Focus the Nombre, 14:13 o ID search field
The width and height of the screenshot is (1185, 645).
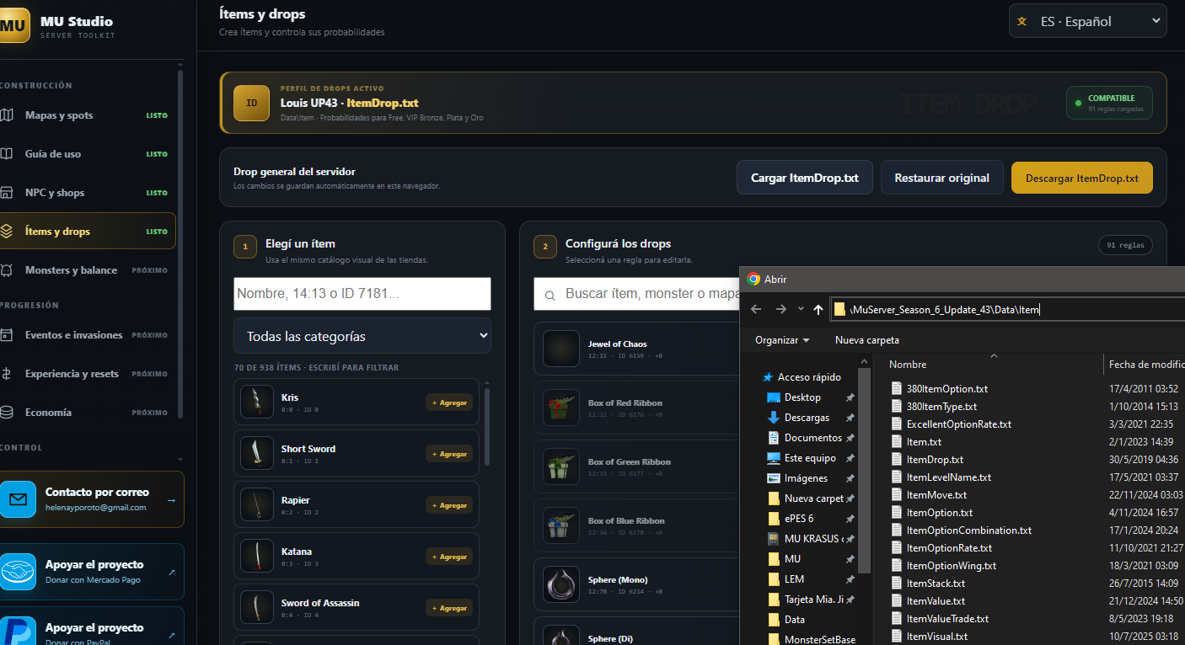[362, 294]
